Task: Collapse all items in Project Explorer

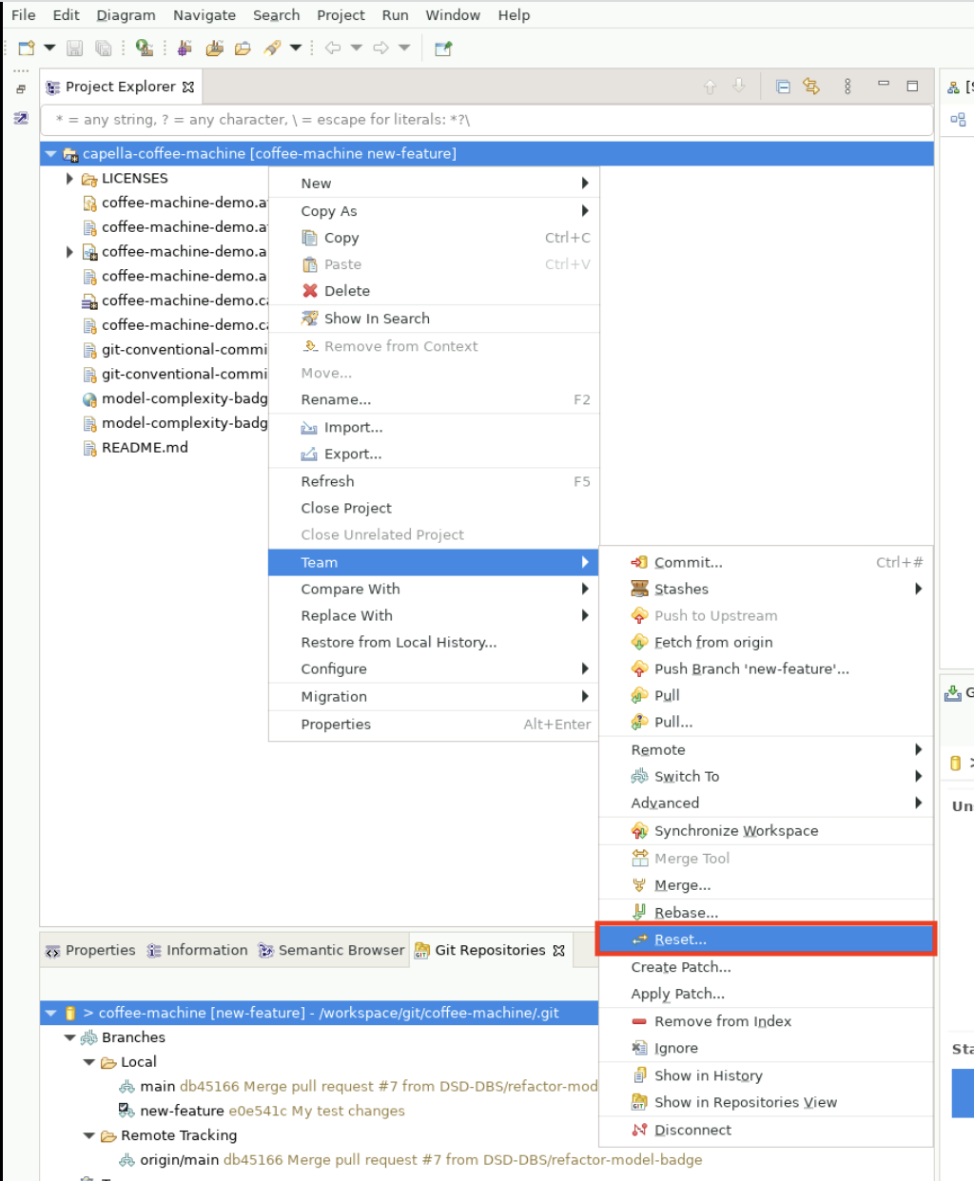Action: coord(781,87)
